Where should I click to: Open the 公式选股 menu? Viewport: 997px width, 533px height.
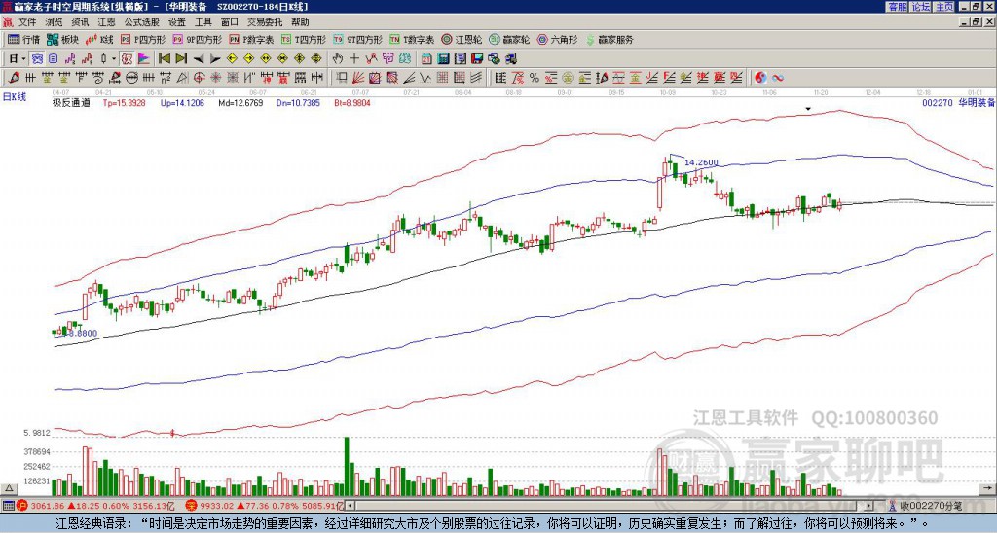142,22
